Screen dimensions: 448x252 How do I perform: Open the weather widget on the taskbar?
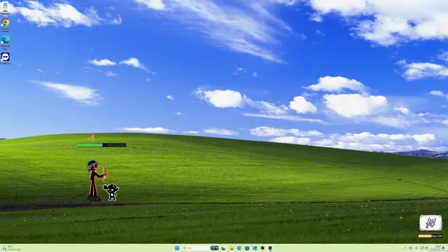pos(11,248)
